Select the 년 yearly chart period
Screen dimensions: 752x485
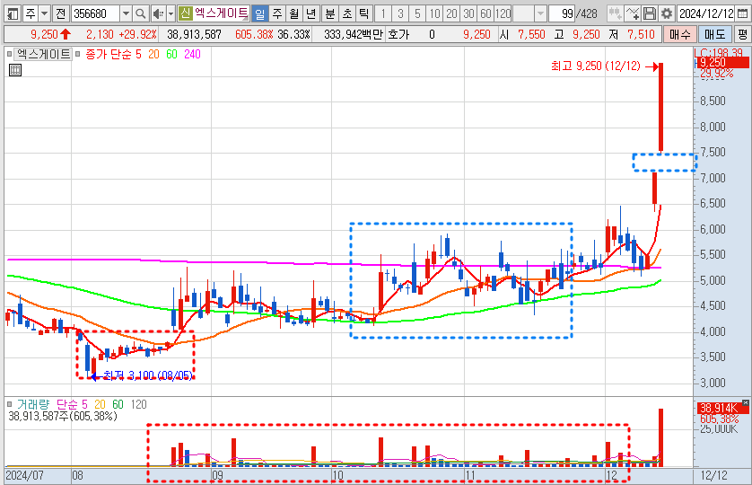[x=310, y=13]
